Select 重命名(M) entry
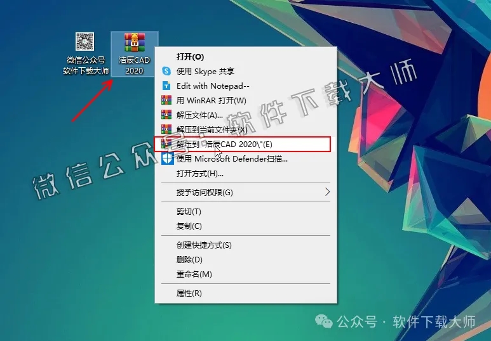Screen dimensions: 491x341 (246, 274)
